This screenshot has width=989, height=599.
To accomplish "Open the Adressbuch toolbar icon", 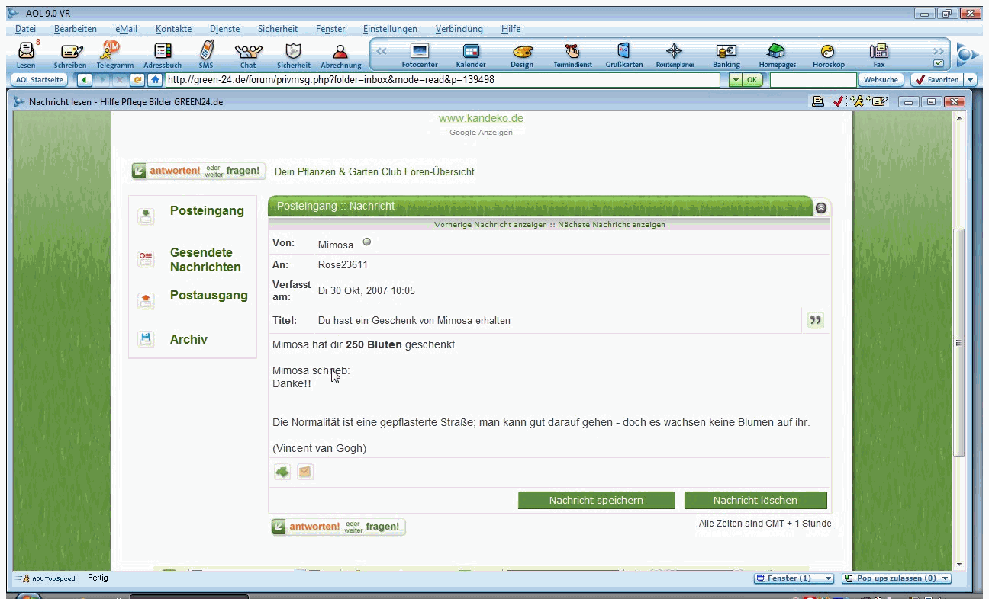I will point(163,53).
